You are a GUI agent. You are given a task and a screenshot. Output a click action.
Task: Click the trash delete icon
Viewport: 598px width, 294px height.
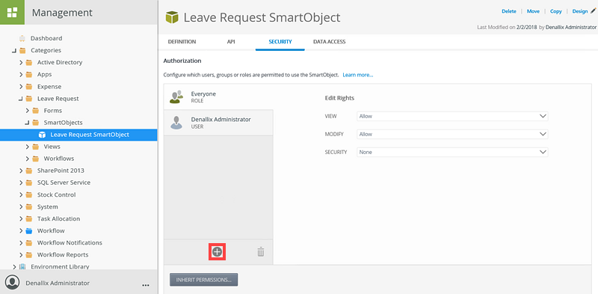(261, 251)
